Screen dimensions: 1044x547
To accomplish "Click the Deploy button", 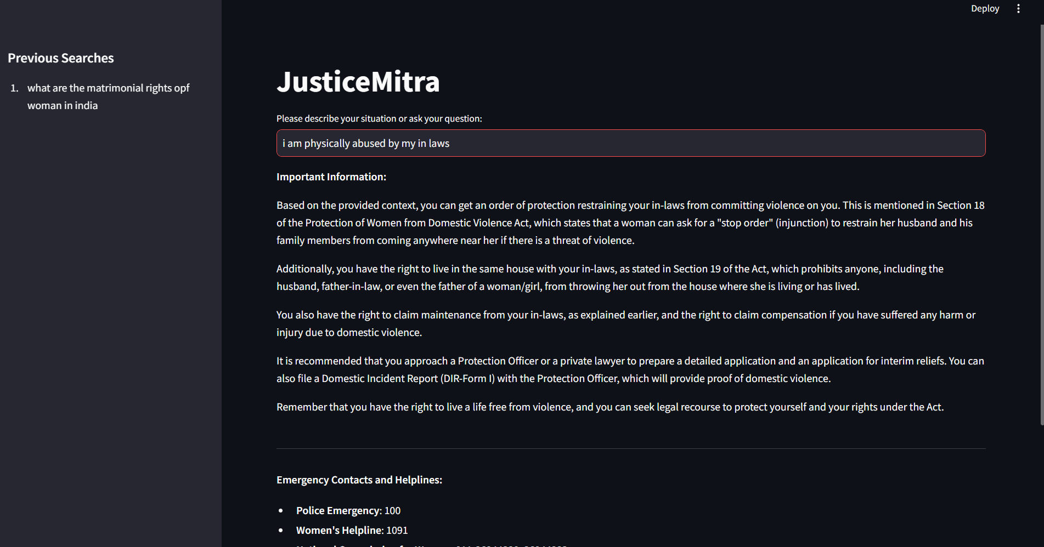I will (x=985, y=9).
